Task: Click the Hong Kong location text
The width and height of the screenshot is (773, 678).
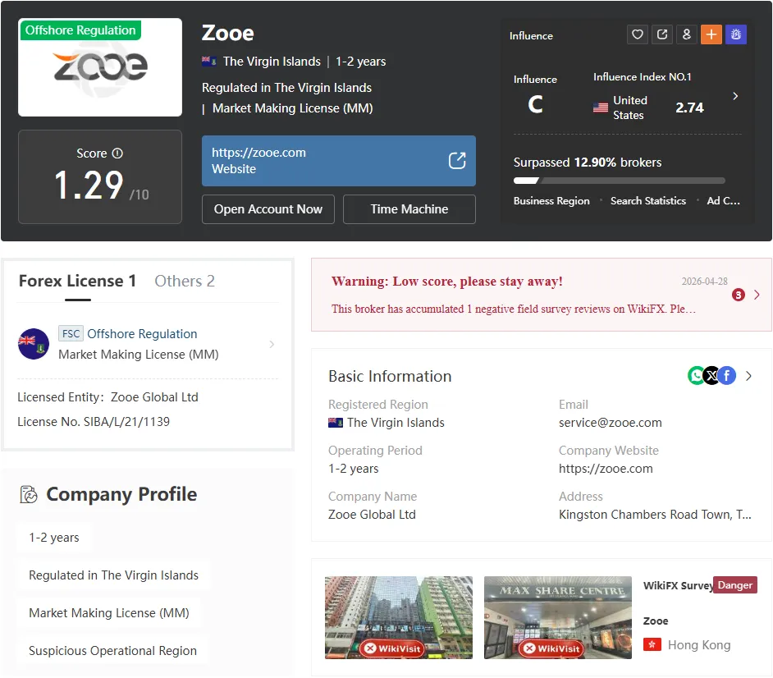Action: [699, 644]
